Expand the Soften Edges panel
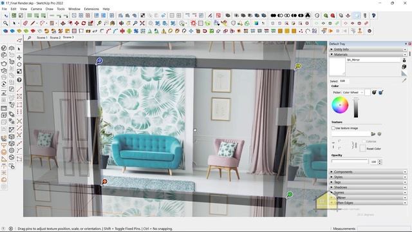This screenshot has width=412, height=232. 368,203
